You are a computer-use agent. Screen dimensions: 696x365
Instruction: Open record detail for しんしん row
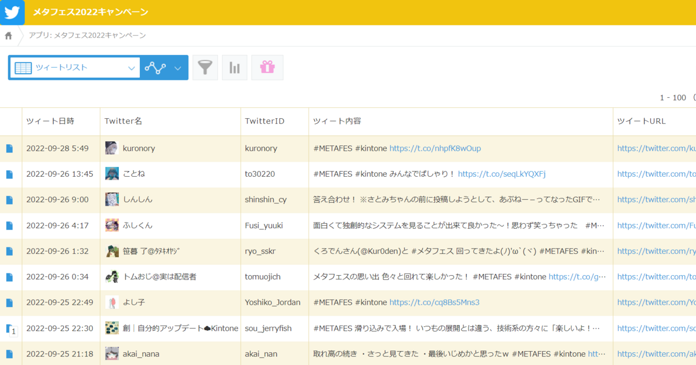point(9,200)
